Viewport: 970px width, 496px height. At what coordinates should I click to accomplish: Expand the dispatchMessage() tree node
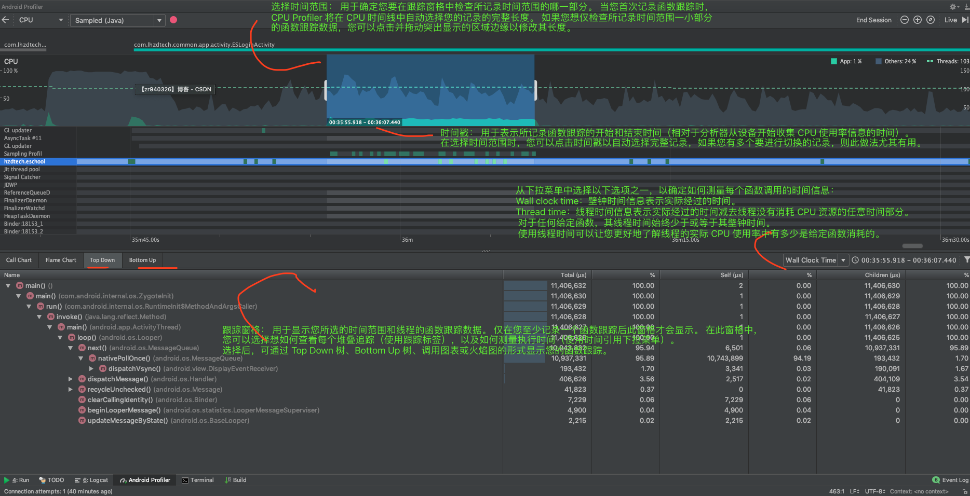[x=71, y=379]
